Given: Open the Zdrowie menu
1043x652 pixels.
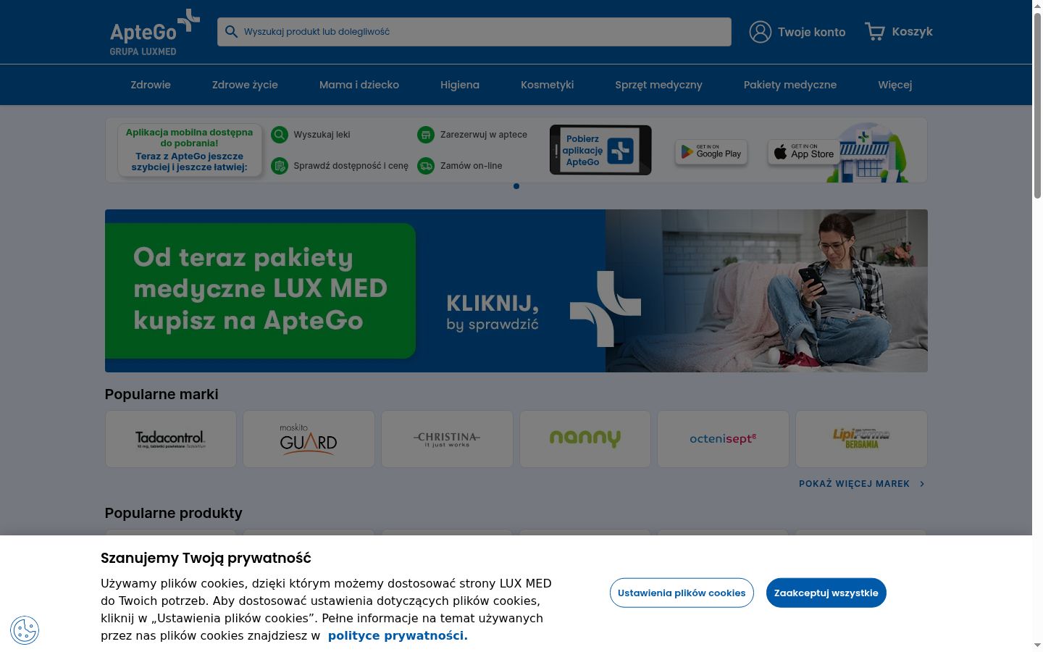Looking at the screenshot, I should (151, 85).
